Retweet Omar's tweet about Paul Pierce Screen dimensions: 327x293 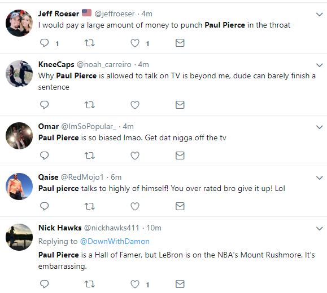(90, 156)
